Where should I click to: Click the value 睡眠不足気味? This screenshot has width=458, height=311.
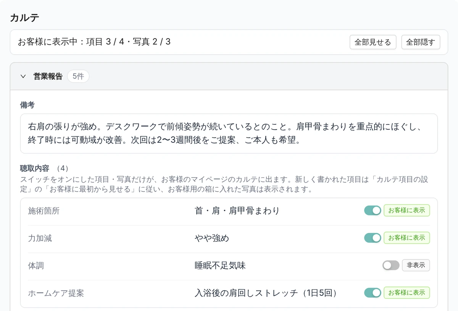pos(220,266)
